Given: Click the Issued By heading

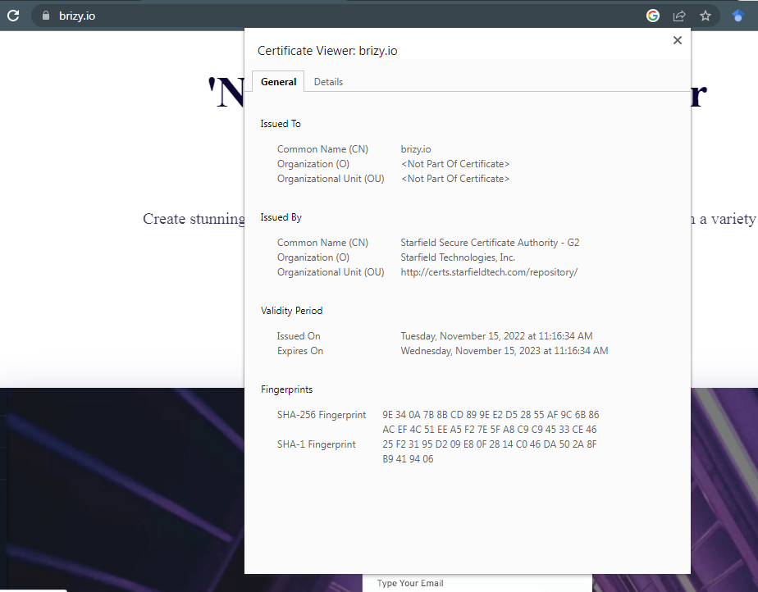Looking at the screenshot, I should tap(281, 217).
